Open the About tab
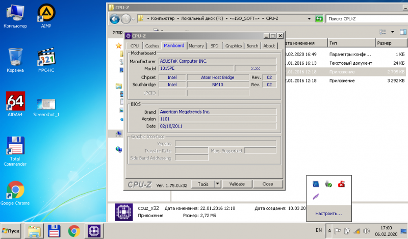 269,46
